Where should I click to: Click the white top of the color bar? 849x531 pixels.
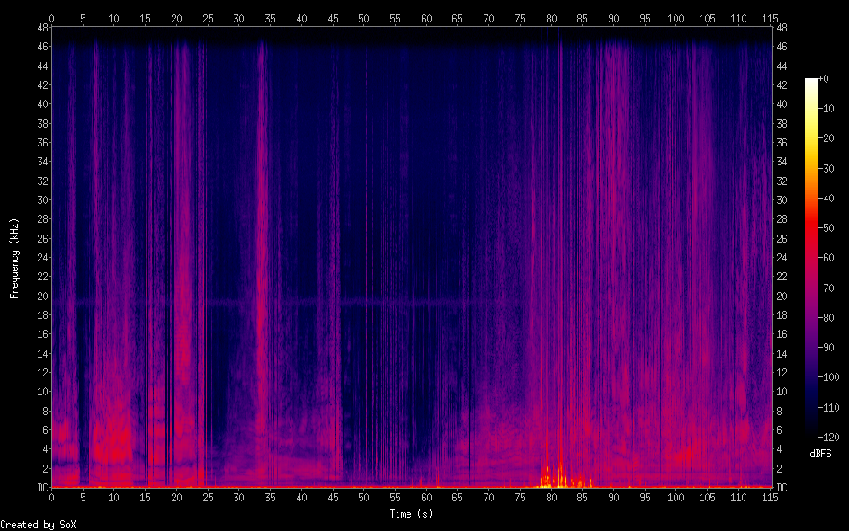pos(811,82)
